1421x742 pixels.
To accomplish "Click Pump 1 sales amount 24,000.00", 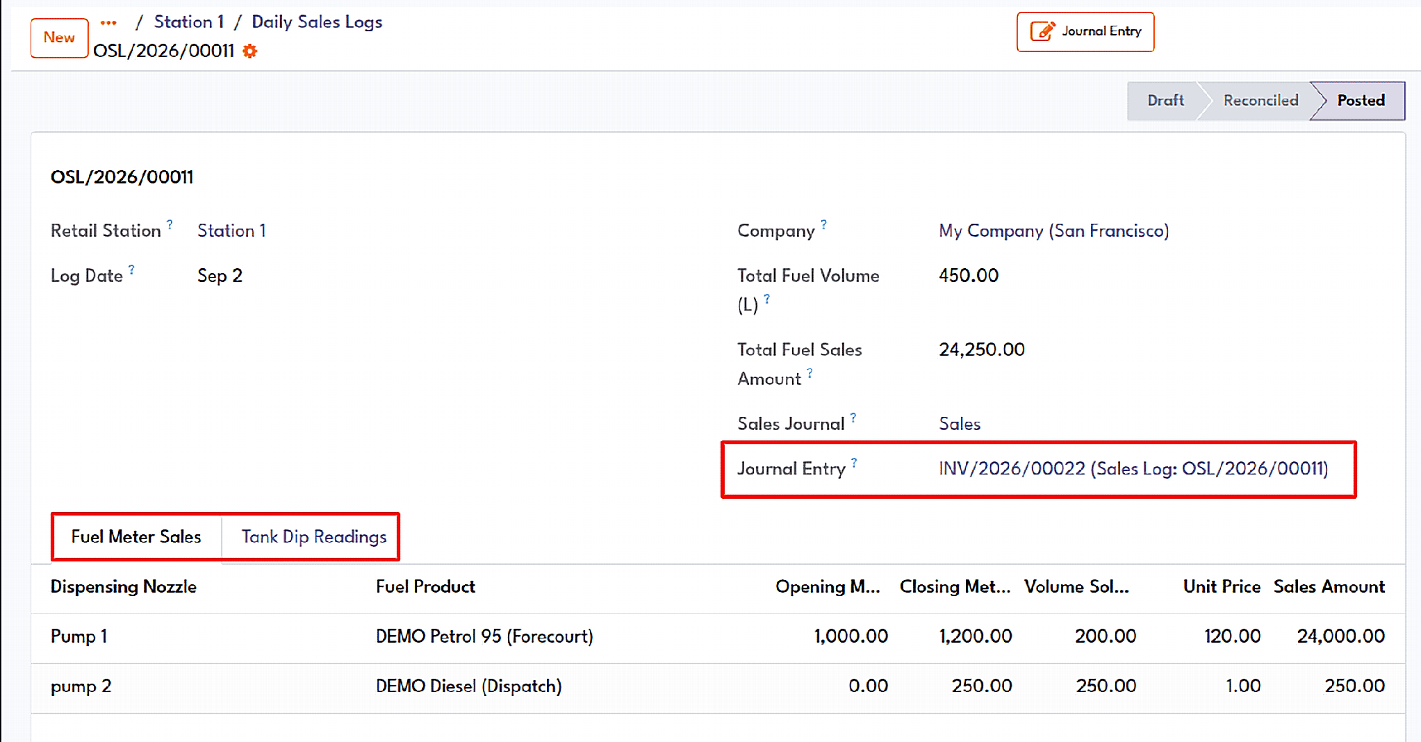I will tap(1340, 636).
